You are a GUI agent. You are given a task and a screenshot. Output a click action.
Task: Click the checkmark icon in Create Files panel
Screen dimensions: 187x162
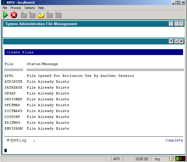click(x=176, y=41)
